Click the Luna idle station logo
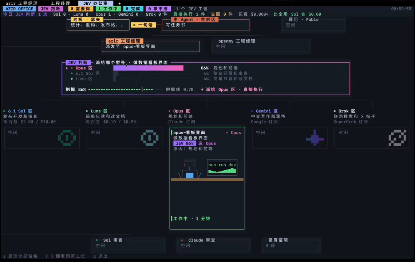The width and height of the screenshot is (415, 262). (x=150, y=138)
